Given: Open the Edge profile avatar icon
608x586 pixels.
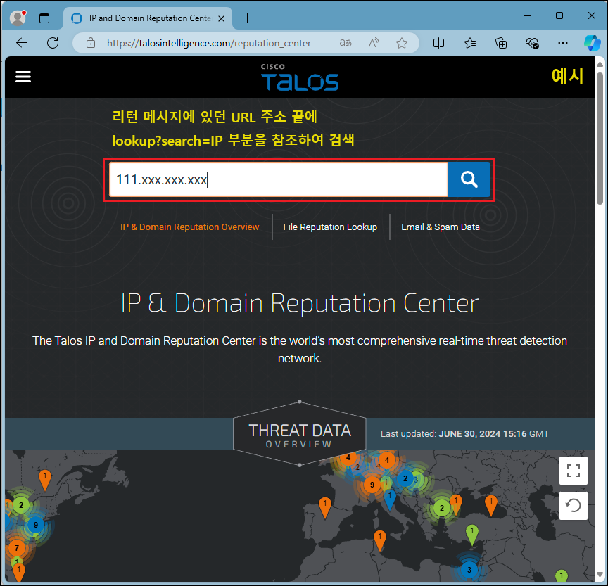Looking at the screenshot, I should (18, 18).
